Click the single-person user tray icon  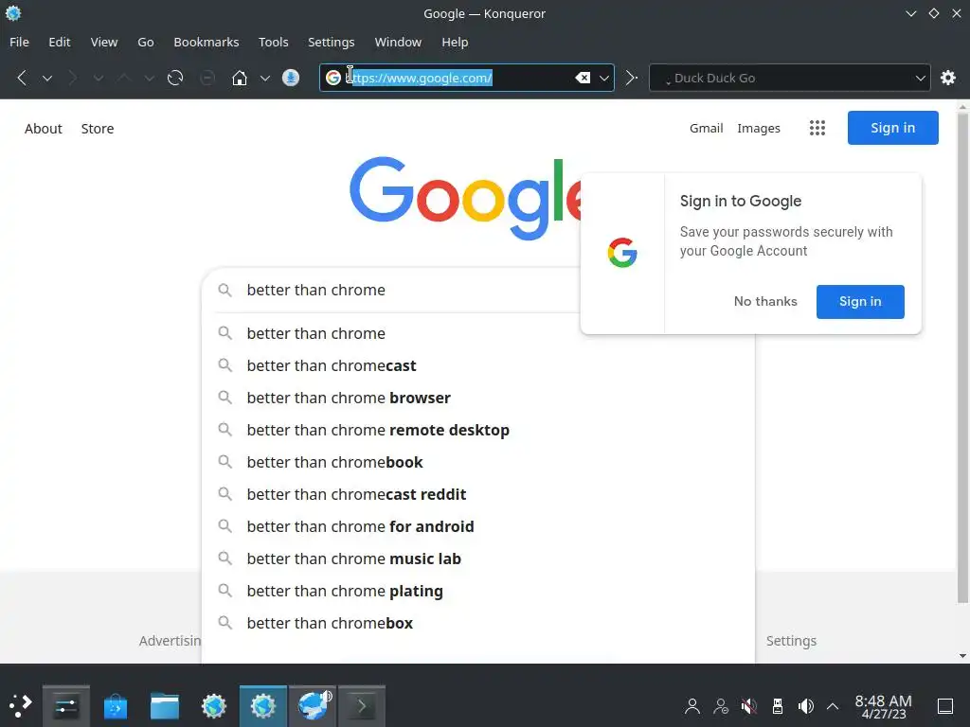click(692, 706)
